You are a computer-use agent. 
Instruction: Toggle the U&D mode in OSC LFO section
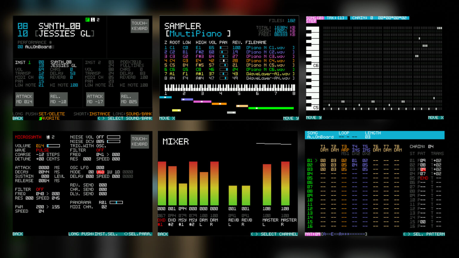[101, 172]
